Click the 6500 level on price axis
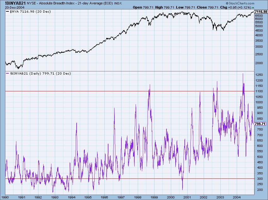268x200 pixels. [259, 15]
